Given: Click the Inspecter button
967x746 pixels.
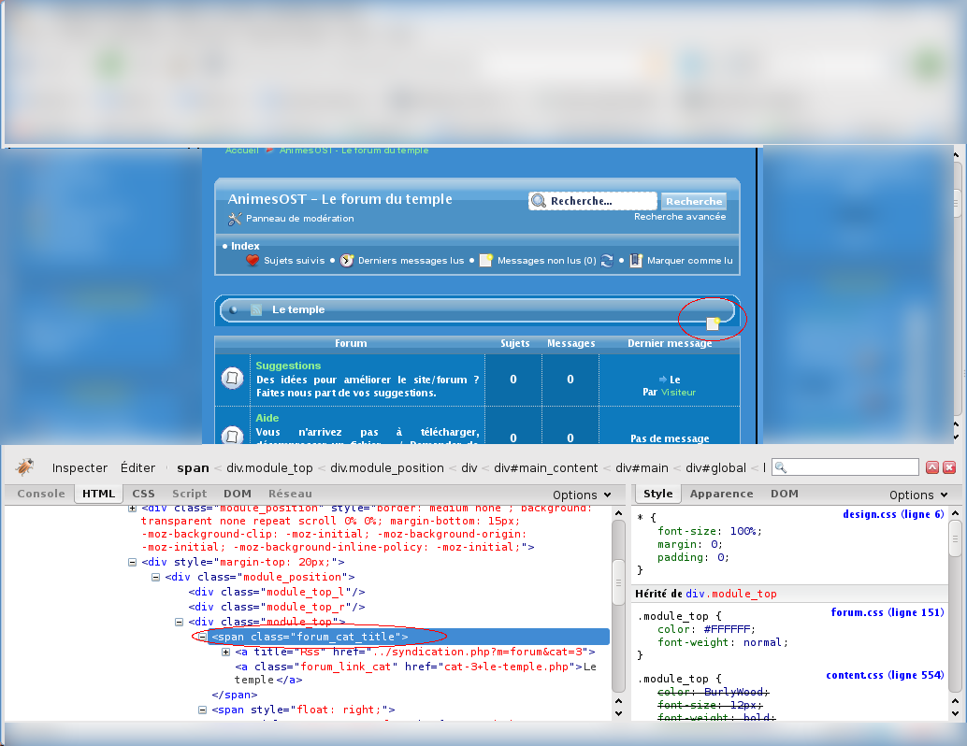Looking at the screenshot, I should pos(79,467).
